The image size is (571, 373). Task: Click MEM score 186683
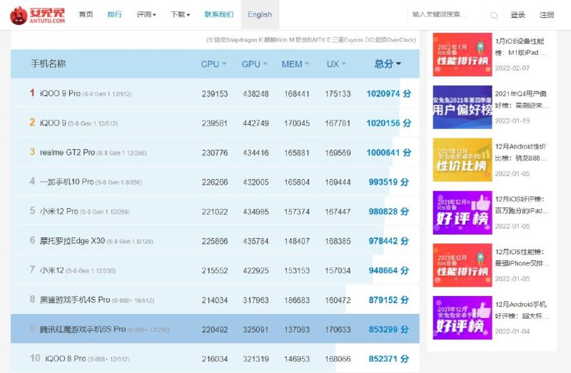(297, 300)
